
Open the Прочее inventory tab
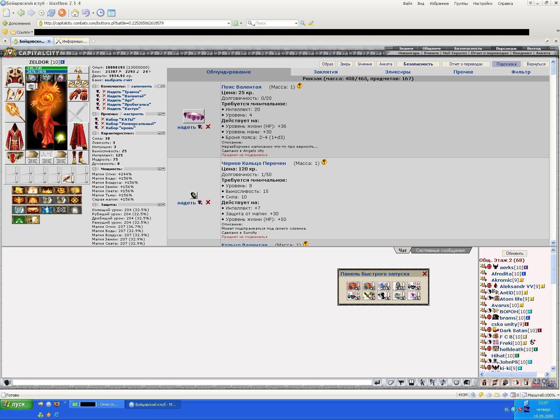tap(463, 72)
